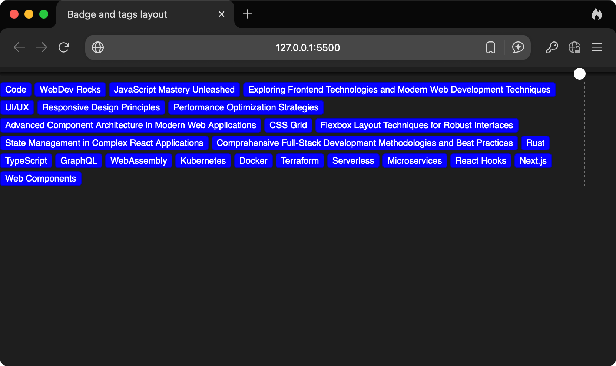Click the white round resize handle
Image resolution: width=616 pixels, height=366 pixels.
click(x=580, y=74)
